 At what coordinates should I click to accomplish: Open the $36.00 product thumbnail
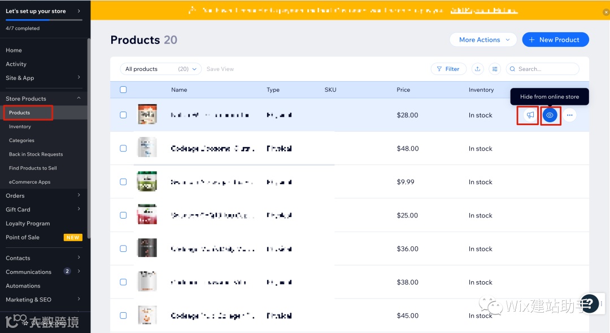coord(147,248)
